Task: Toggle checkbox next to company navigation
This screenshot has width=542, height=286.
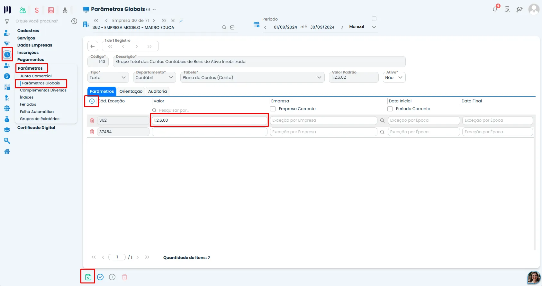Action: [x=181, y=21]
